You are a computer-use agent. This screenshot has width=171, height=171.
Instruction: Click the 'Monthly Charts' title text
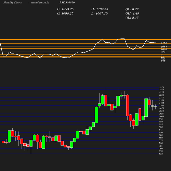pyautogui.click(x=12, y=3)
